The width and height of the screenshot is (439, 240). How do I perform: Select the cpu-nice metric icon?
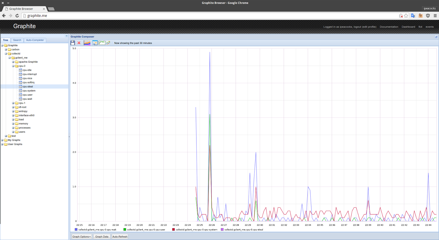coord(20,78)
